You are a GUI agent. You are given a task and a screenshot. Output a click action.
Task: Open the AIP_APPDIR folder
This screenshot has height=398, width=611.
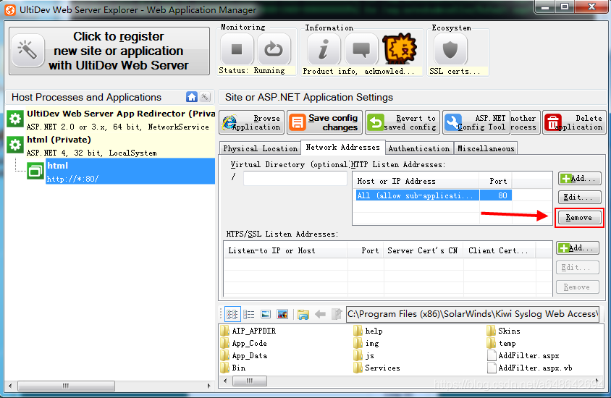pos(248,331)
